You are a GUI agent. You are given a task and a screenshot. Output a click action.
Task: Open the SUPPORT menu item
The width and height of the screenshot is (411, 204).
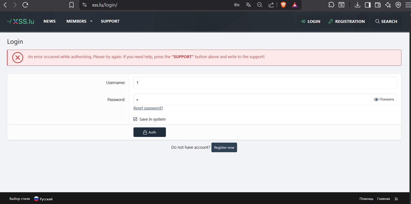110,21
